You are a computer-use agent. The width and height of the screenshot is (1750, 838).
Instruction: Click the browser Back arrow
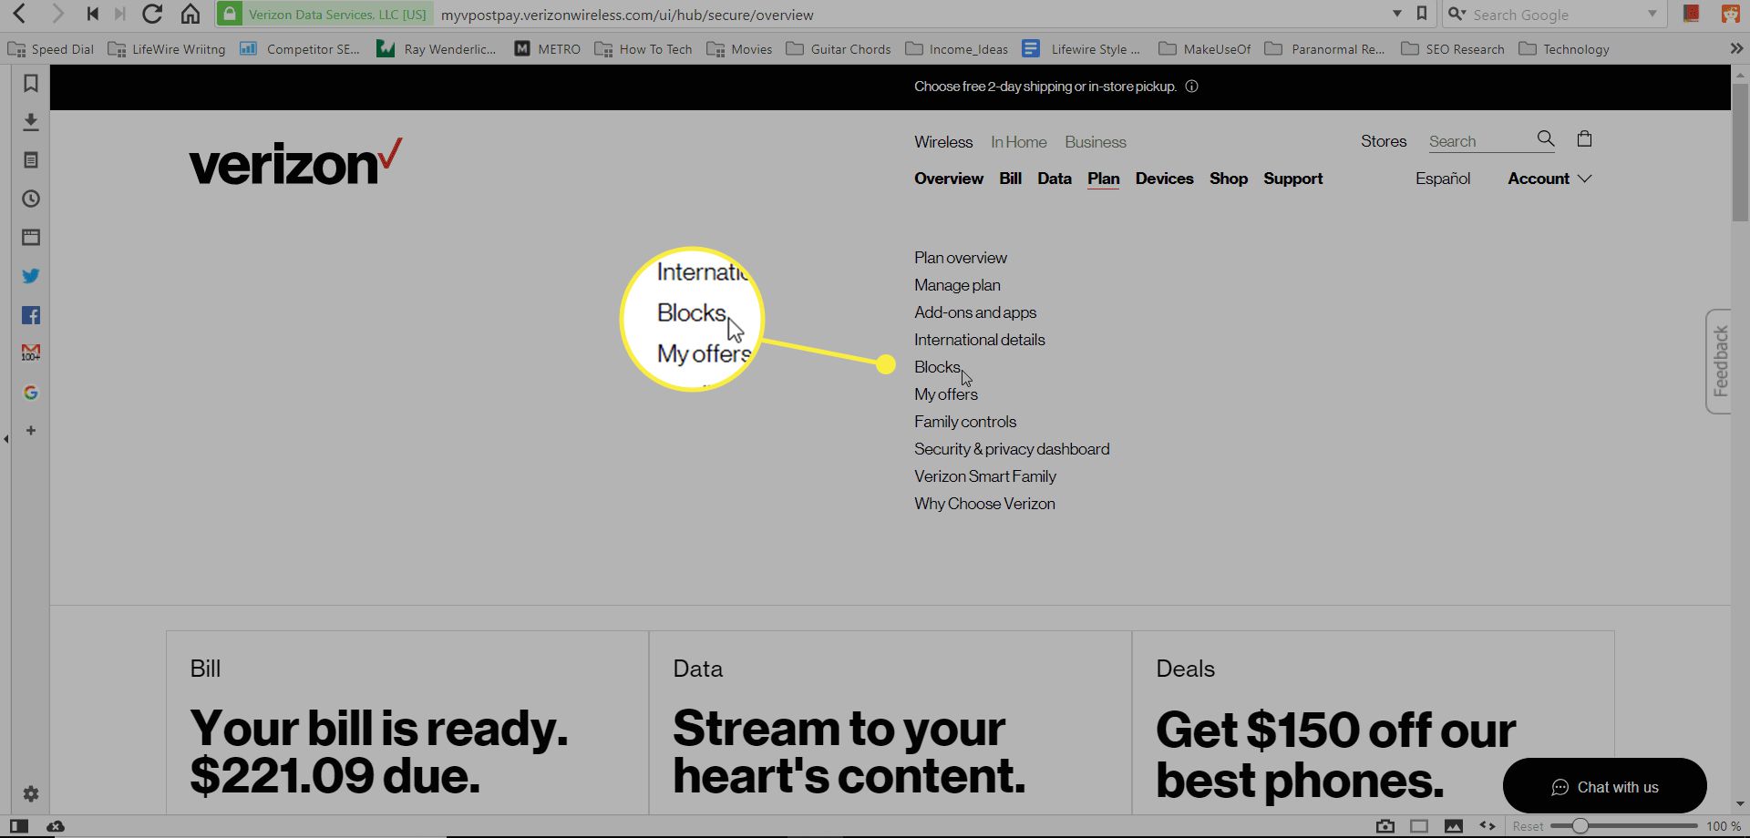click(x=19, y=14)
